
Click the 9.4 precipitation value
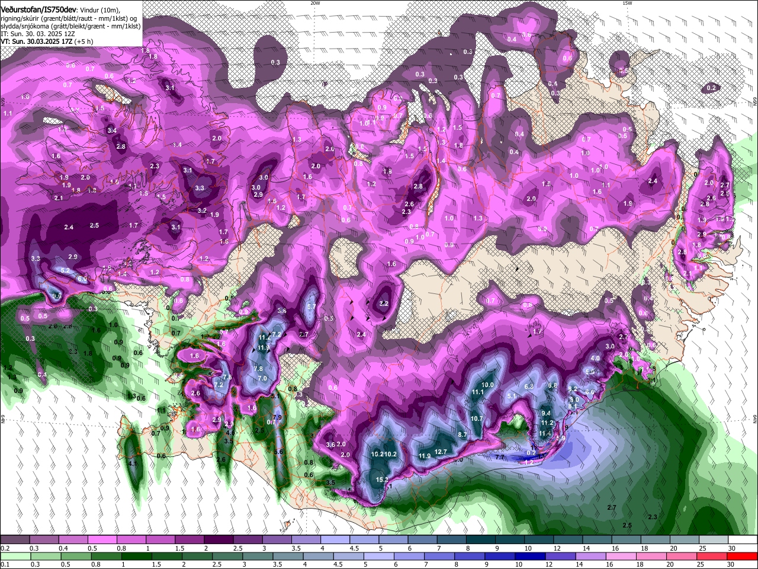tap(546, 413)
